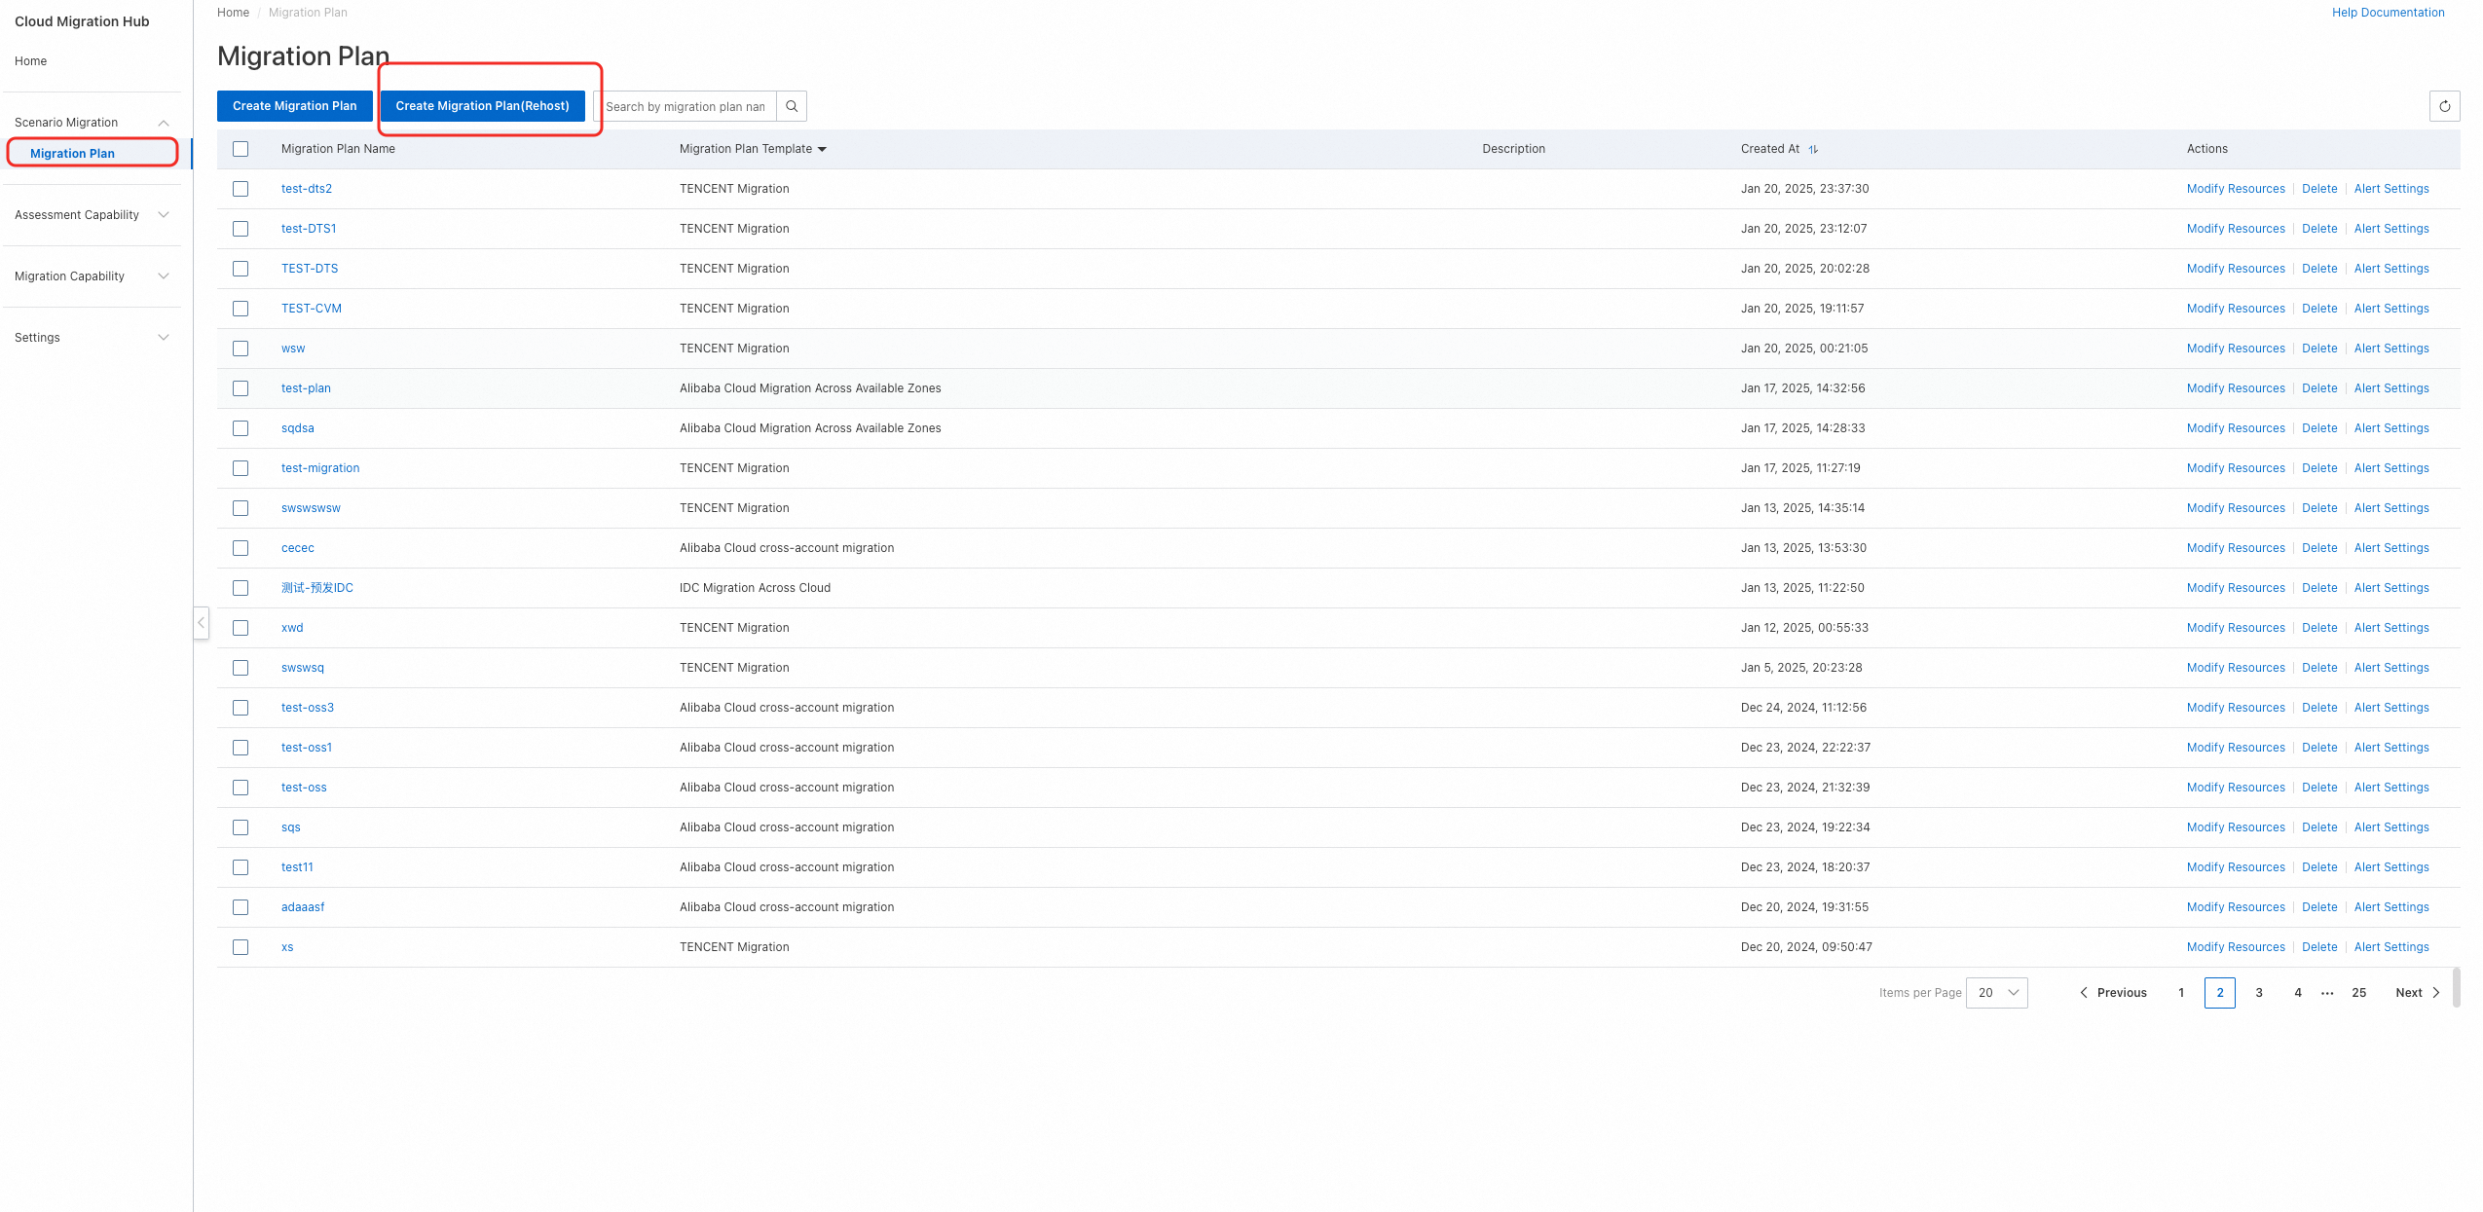Screen dimensions: 2483x1212
Task: Check the select-all header checkbox
Action: [x=241, y=149]
